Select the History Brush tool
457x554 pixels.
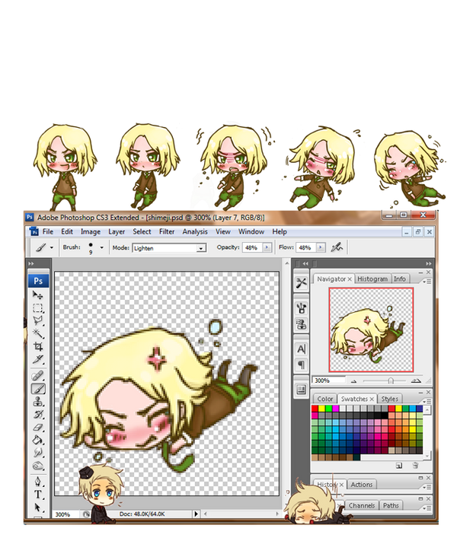coord(38,415)
